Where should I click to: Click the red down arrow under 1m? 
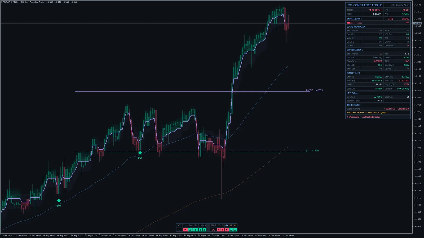click(x=185, y=230)
